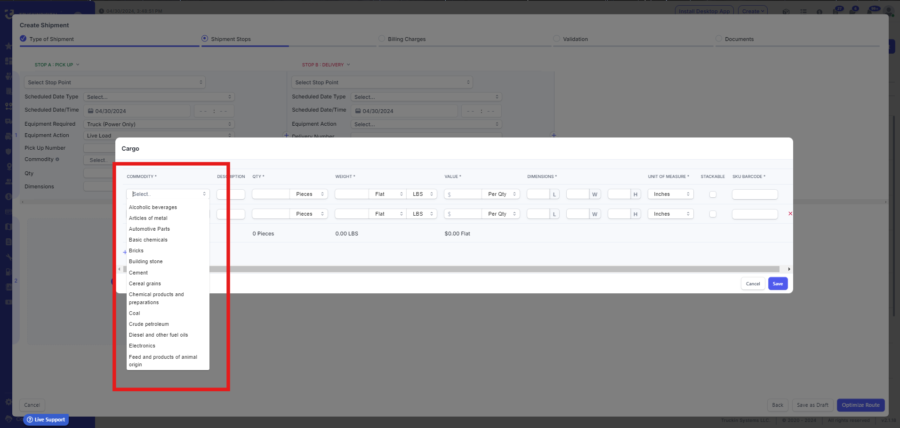Choose Electronics from commodity list
900x428 pixels.
pyautogui.click(x=142, y=346)
